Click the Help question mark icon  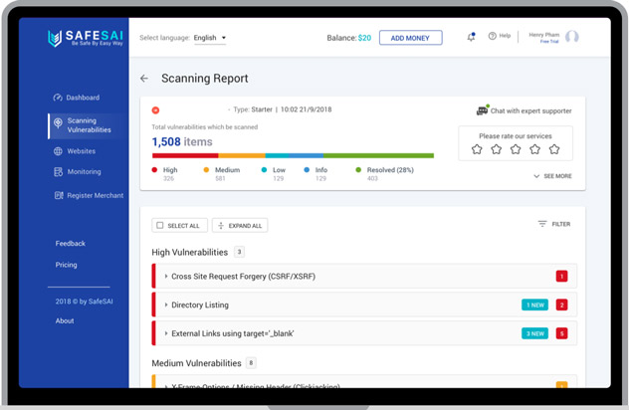(x=492, y=37)
